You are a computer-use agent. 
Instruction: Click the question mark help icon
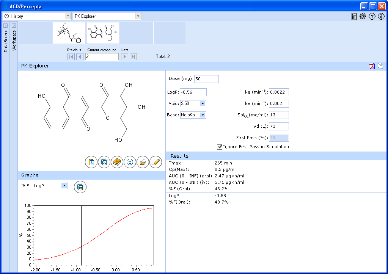[x=372, y=16]
